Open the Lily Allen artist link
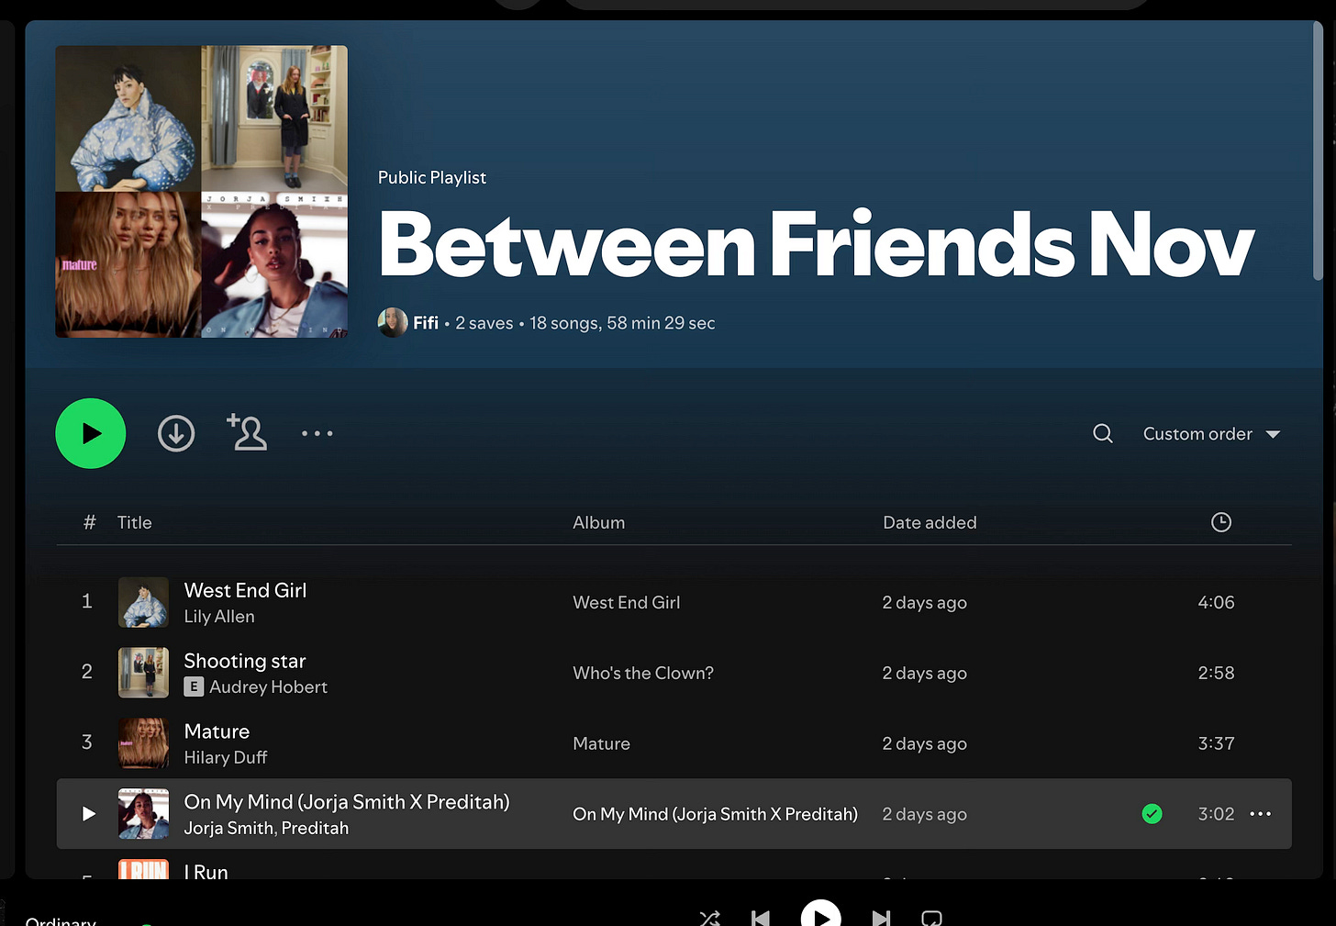 [219, 617]
